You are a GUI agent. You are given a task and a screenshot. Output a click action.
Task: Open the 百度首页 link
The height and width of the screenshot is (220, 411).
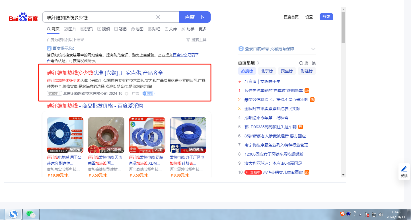coord(291,17)
